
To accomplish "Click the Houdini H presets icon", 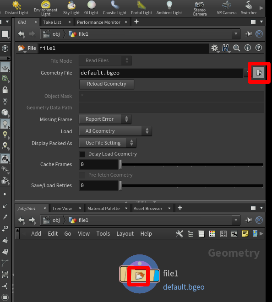I will click(226, 48).
